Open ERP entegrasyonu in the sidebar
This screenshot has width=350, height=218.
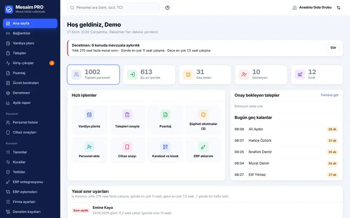[30, 182]
